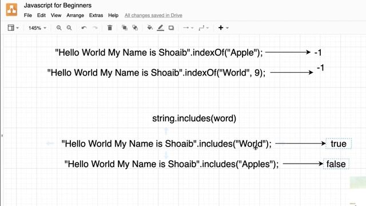
Task: Select the connection arrow style
Action: pyautogui.click(x=186, y=28)
